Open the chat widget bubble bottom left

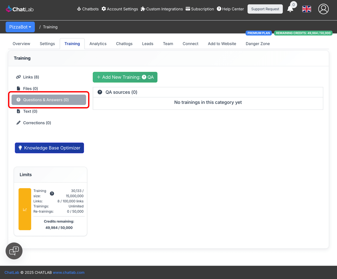[x=14, y=251]
